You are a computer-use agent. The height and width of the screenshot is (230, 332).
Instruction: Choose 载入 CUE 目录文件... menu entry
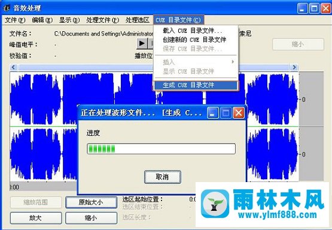pyautogui.click(x=192, y=31)
